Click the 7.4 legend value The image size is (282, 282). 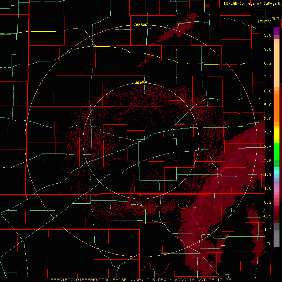(x=268, y=77)
